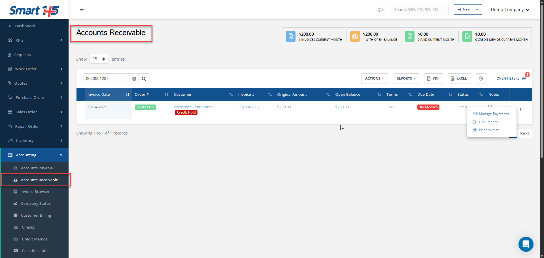The height and width of the screenshot is (258, 544).
Task: Open the live chat bubble
Action: coord(526,244)
